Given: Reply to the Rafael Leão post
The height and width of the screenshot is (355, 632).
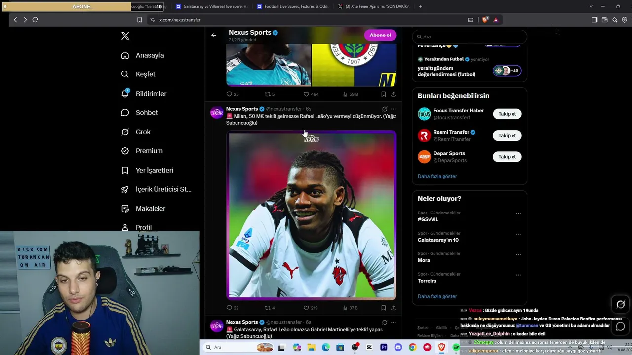Looking at the screenshot, I should pos(232,308).
